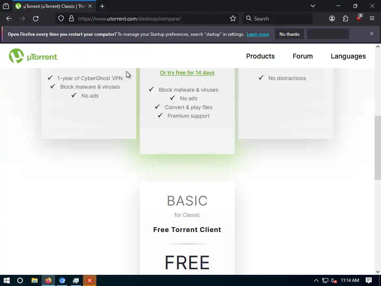Image resolution: width=381 pixels, height=286 pixels.
Task: Click 'Free Torrent Client' text
Action: (187, 229)
